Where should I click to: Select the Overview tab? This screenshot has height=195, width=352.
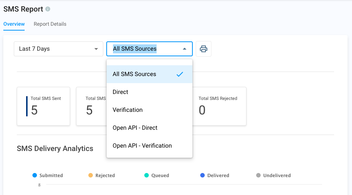coord(14,24)
